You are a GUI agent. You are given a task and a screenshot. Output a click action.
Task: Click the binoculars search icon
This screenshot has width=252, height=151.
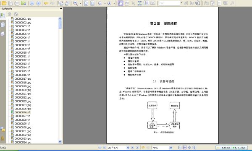(140, 3)
